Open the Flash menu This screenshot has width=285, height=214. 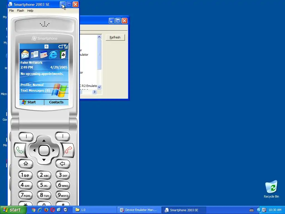pyautogui.click(x=20, y=11)
